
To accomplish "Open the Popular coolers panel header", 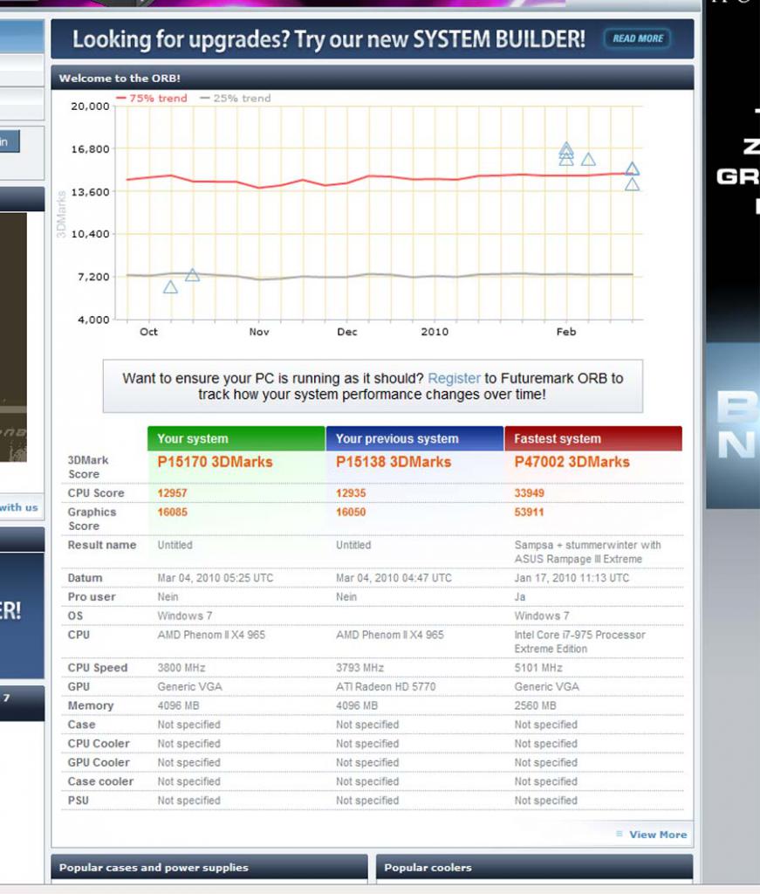I will (534, 867).
